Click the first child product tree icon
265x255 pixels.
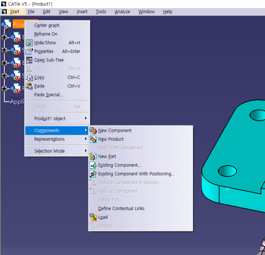[x=16, y=37]
